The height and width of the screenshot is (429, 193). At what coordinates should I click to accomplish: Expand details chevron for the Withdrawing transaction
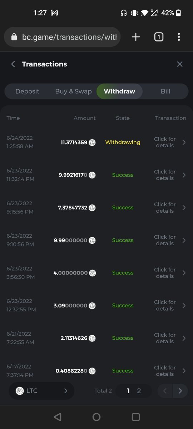(184, 142)
